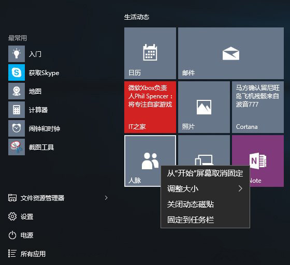Select 从“开始”屏幕取消固定 menu item
Screen dimensions: 290x265
coord(205,173)
